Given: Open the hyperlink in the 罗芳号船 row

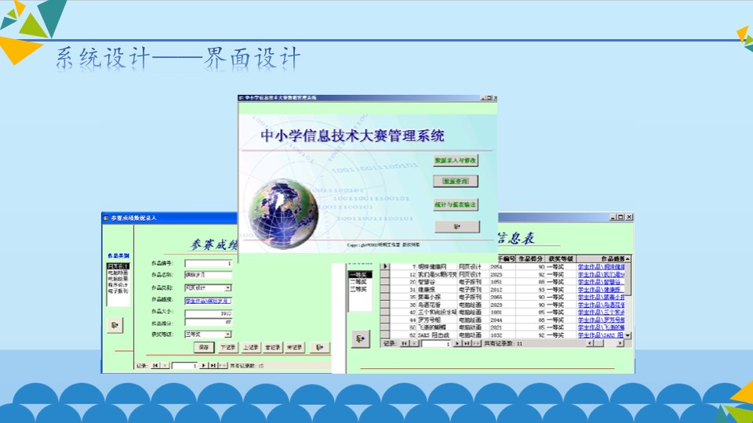Looking at the screenshot, I should click(x=602, y=320).
